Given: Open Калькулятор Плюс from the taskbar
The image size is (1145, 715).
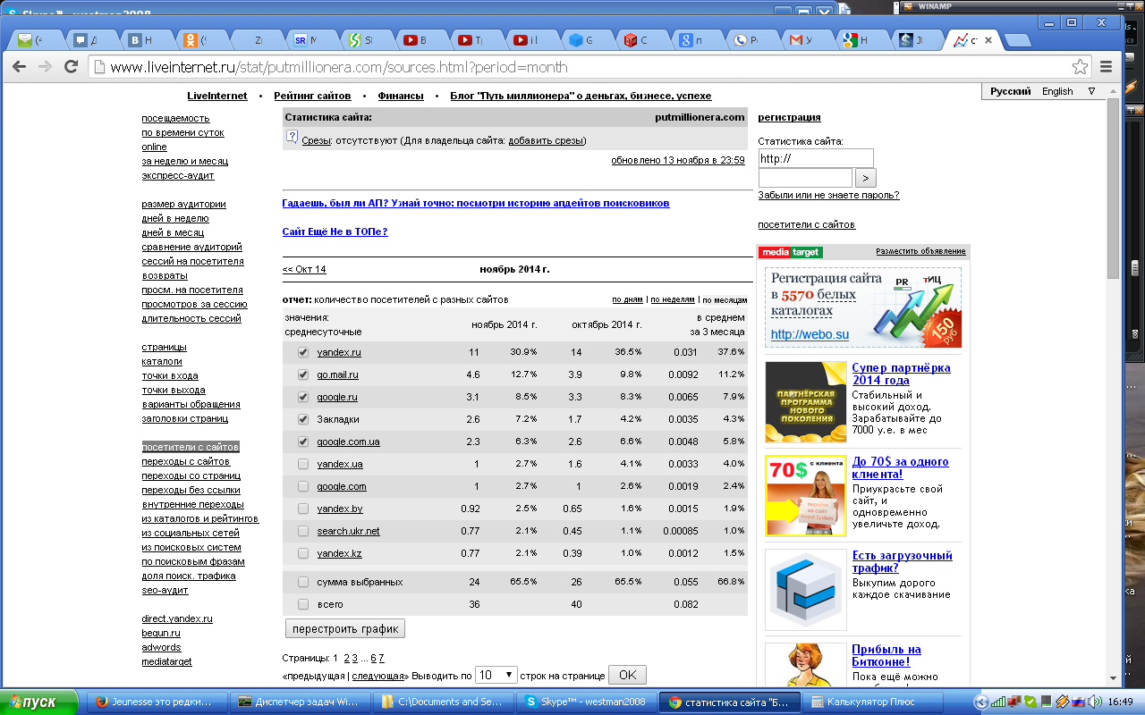Looking at the screenshot, I should click(874, 702).
